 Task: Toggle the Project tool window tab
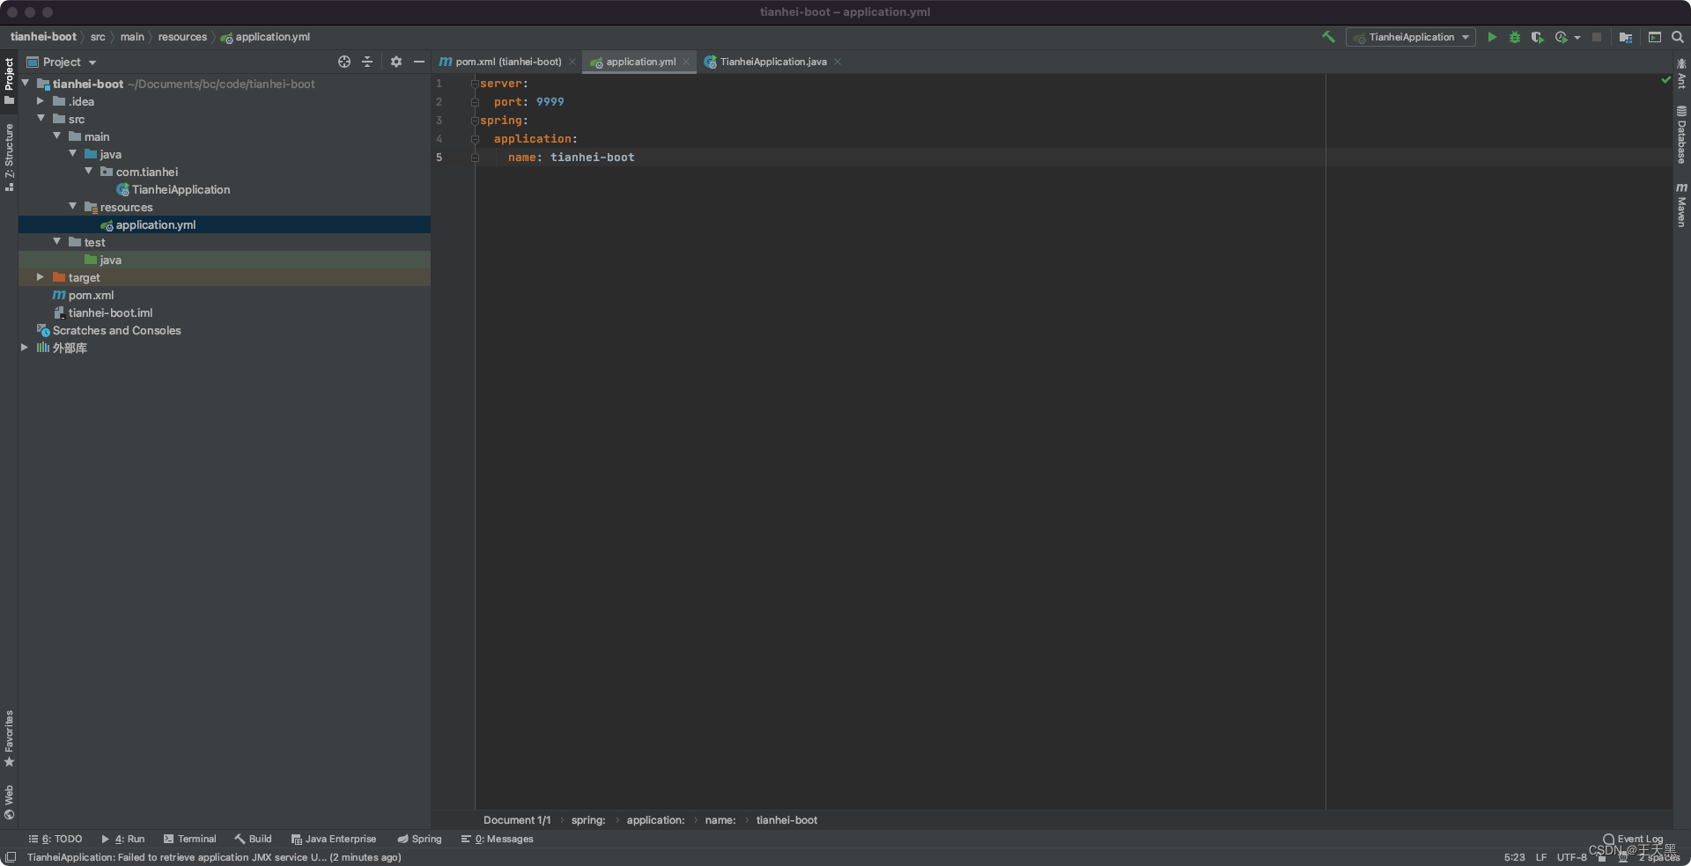[9, 81]
